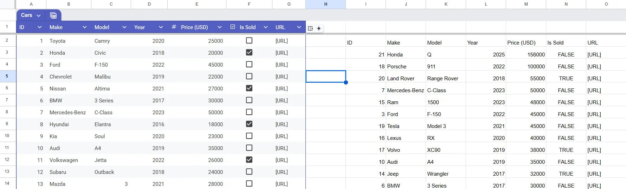Click the 45000 price for Ford F-150 in table
Image resolution: width=626 pixels, height=189 pixels.
197,65
